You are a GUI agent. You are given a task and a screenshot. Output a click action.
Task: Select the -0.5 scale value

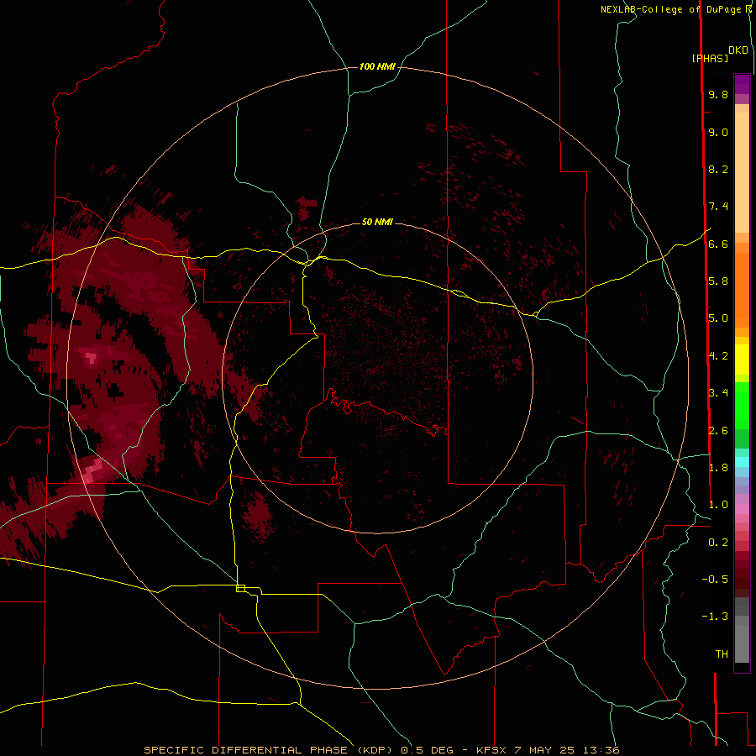click(715, 580)
